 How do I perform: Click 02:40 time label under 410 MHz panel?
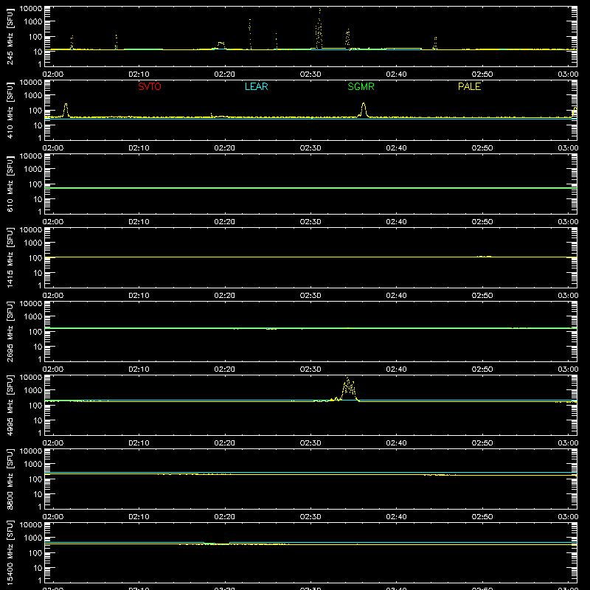tap(396, 148)
